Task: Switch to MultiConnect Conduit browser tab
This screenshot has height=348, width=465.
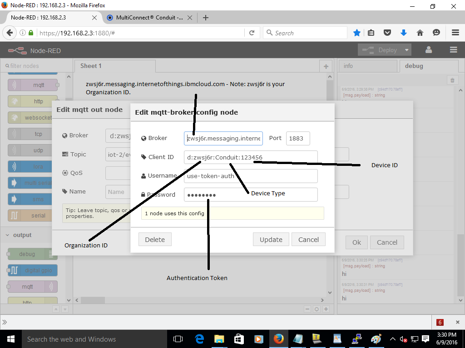Action: (145, 18)
